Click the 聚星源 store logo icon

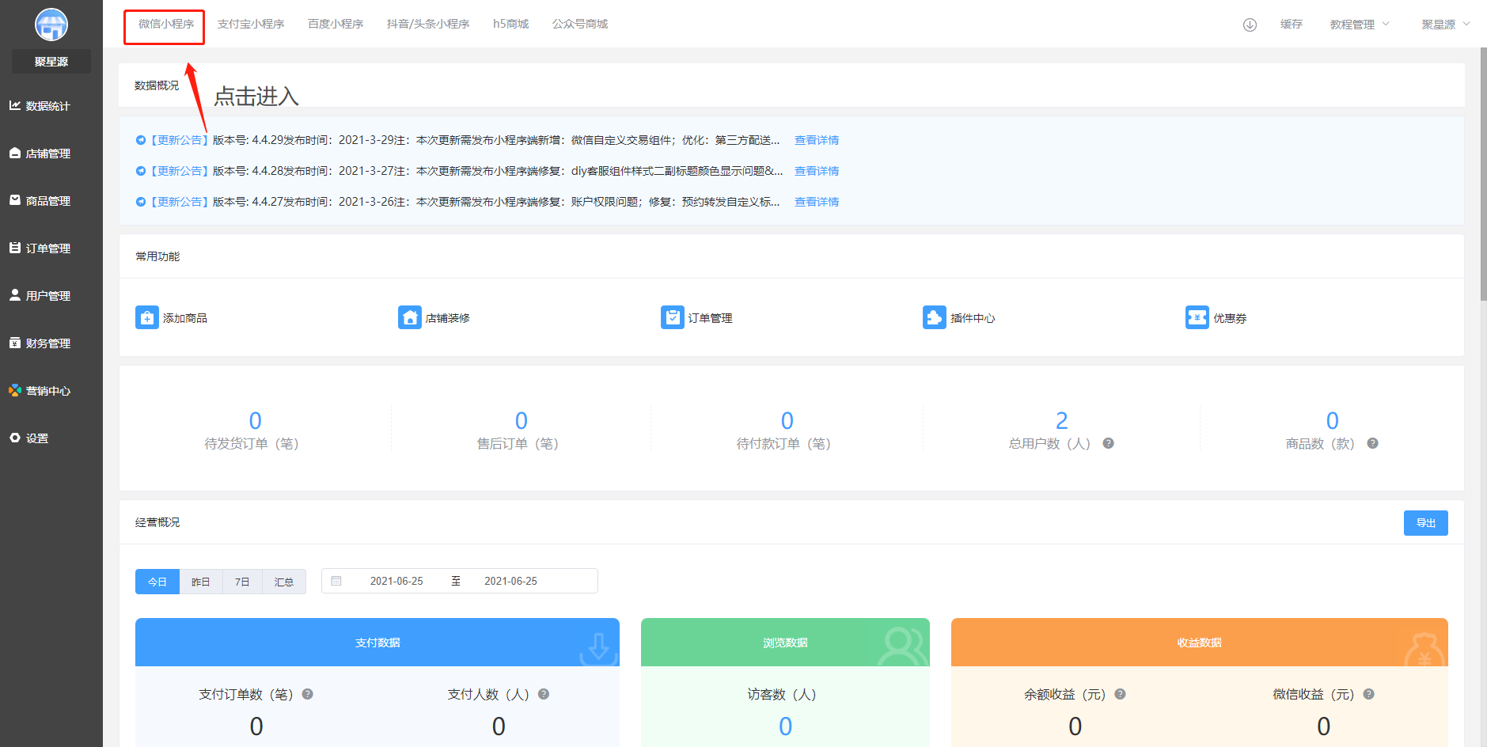[51, 25]
